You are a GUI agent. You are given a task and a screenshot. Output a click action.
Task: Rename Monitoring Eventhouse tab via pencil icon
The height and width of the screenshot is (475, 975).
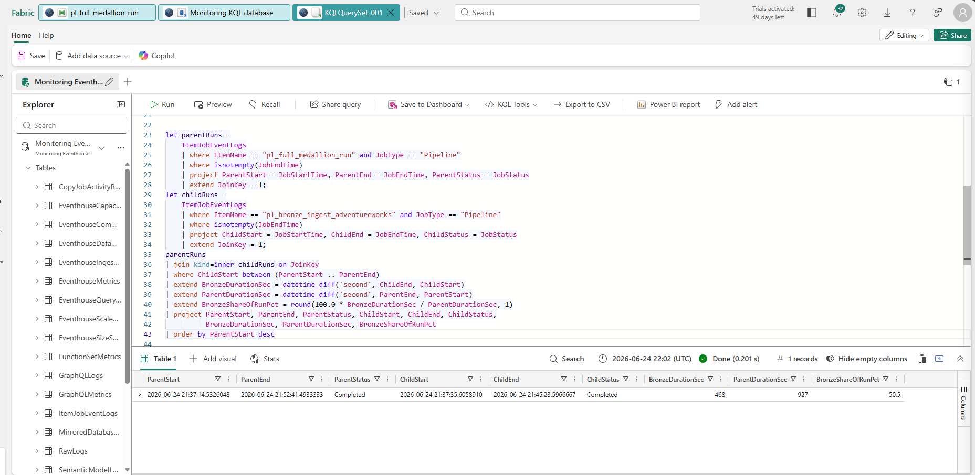(109, 82)
